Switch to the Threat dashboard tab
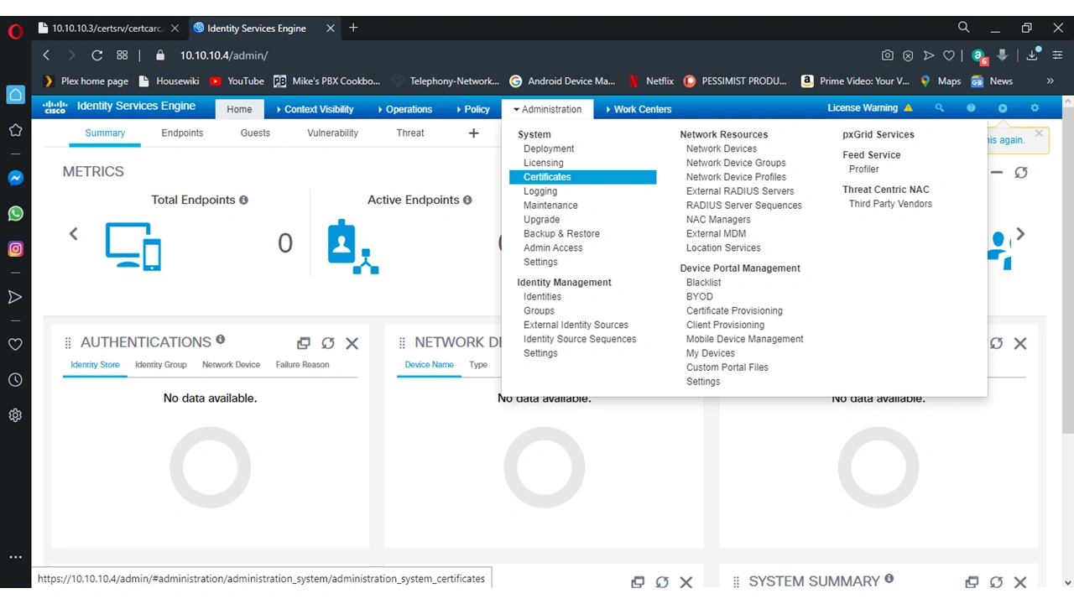This screenshot has width=1074, height=604. [410, 133]
